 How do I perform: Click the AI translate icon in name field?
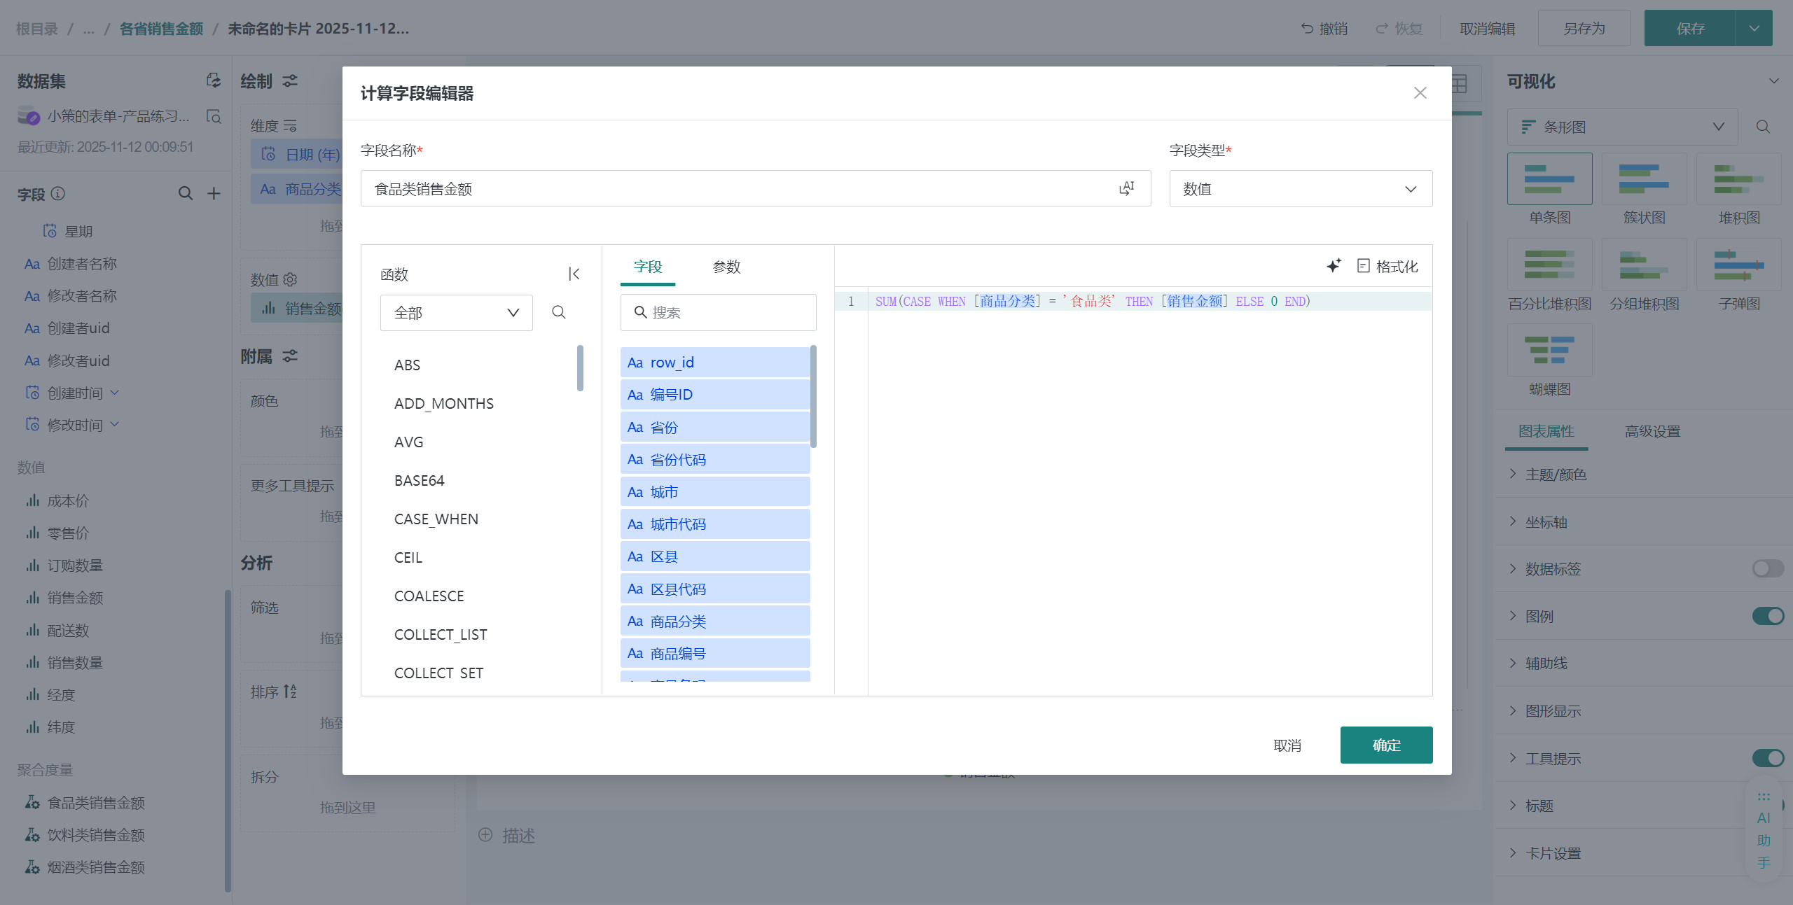[1126, 188]
